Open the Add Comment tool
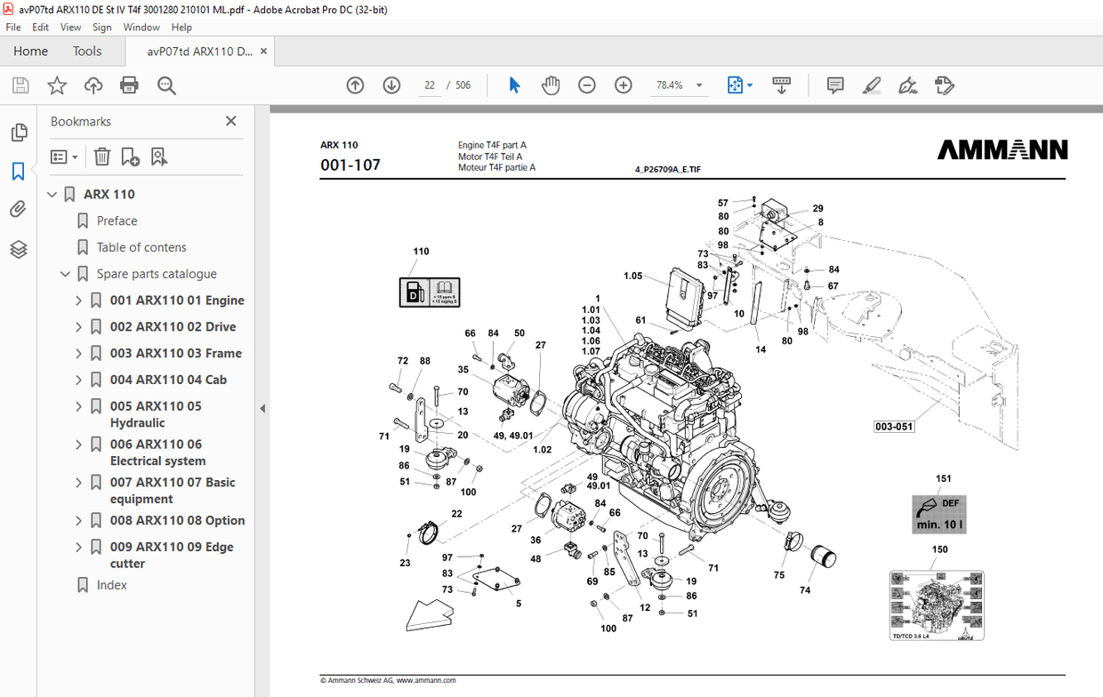The width and height of the screenshot is (1103, 697). (x=834, y=84)
